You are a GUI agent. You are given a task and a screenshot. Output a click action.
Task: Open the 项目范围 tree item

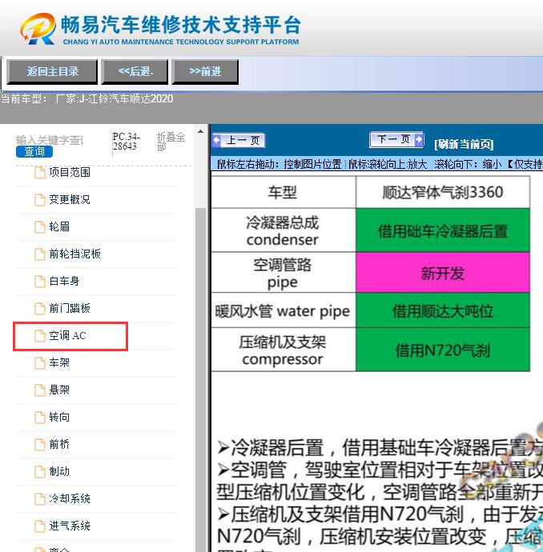[70, 172]
